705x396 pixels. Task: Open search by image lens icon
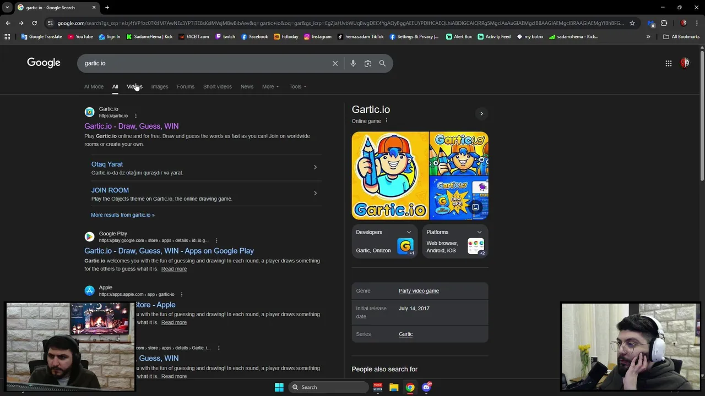(368, 63)
